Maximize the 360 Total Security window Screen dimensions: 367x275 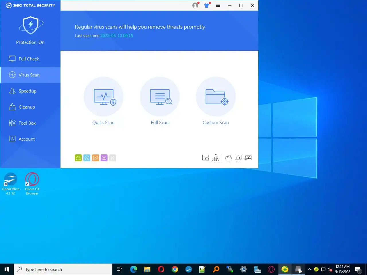[241, 5]
